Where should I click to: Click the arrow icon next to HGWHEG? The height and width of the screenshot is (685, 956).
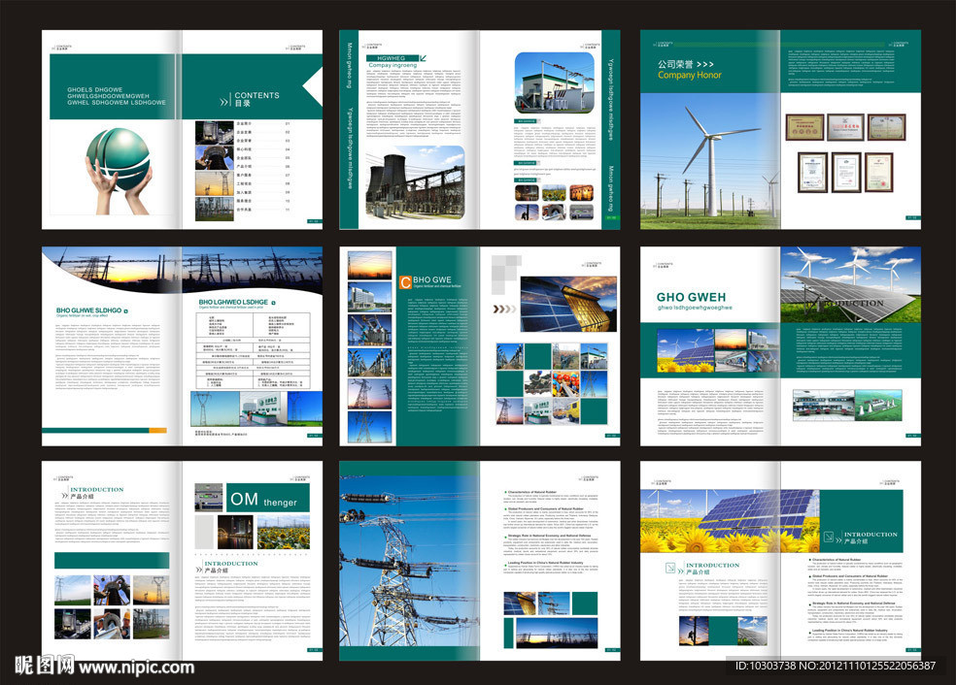point(424,58)
